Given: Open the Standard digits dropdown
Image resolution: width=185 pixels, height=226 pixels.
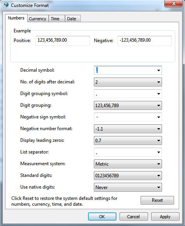Looking at the screenshot, I should [x=128, y=176].
